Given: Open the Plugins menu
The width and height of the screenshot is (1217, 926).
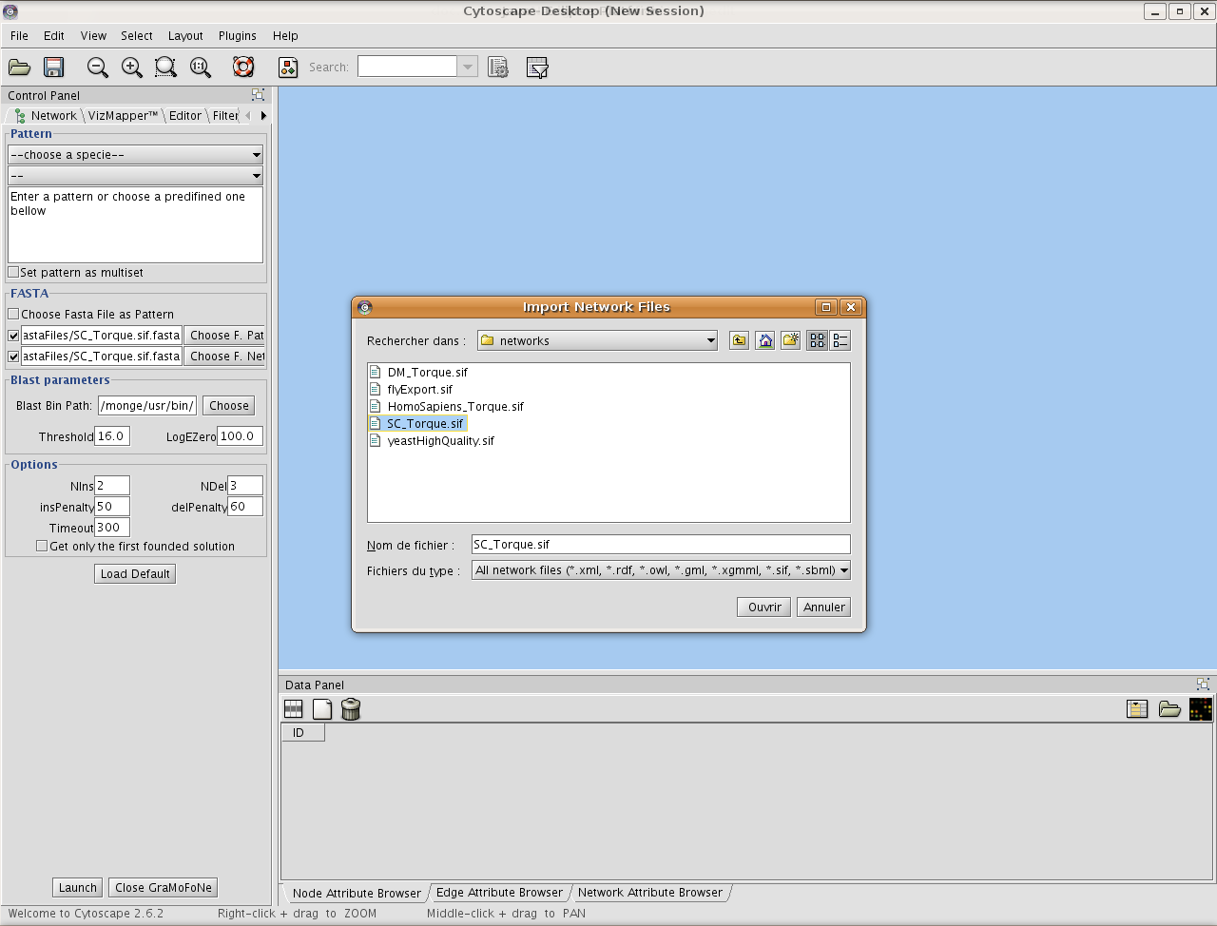Looking at the screenshot, I should coord(238,35).
